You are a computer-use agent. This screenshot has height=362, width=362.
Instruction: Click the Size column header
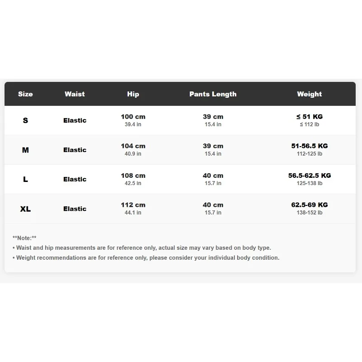[25, 94]
